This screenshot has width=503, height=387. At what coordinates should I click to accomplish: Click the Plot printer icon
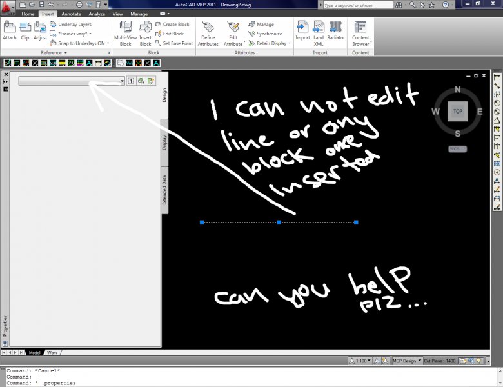point(79,5)
